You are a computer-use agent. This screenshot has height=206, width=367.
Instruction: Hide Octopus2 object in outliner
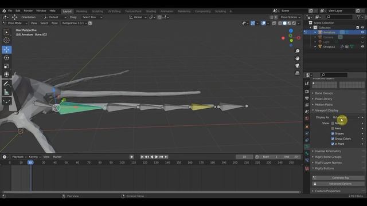(x=362, y=46)
